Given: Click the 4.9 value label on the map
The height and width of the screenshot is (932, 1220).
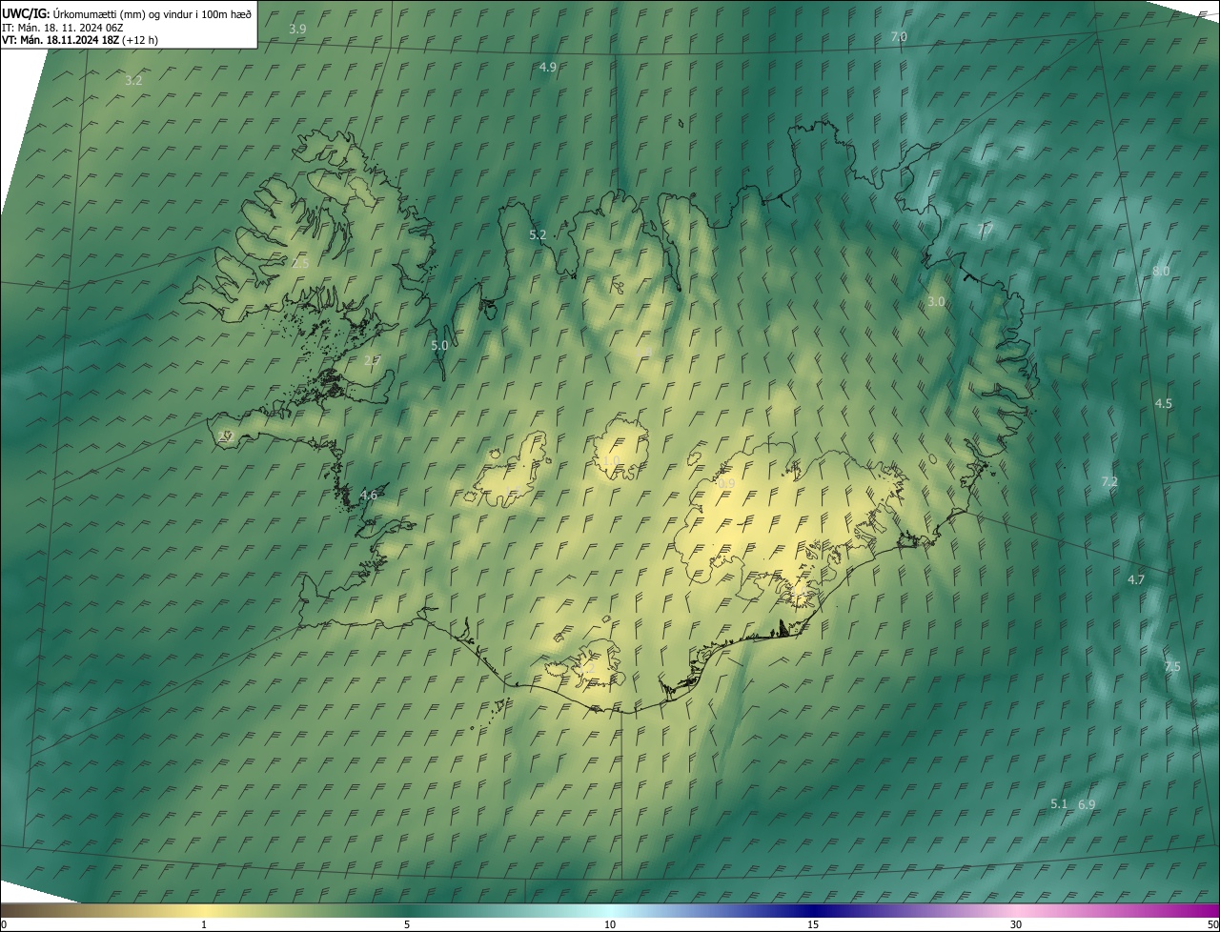Looking at the screenshot, I should [x=547, y=68].
